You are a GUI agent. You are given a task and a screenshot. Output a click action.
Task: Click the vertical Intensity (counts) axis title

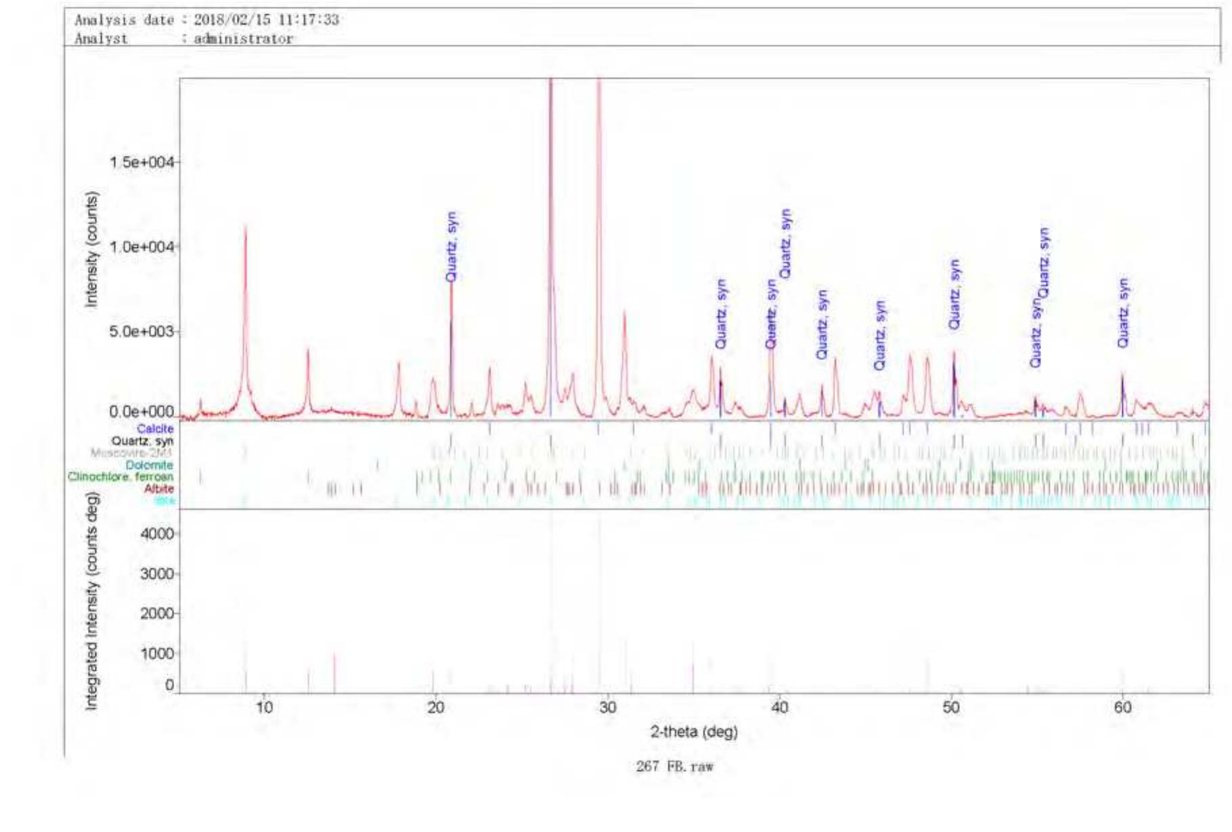point(92,250)
